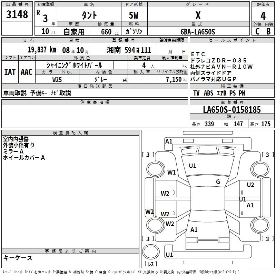Click air conditioner type AAC
Image resolution: width=276 pixels, height=276 pixels.
(27, 72)
